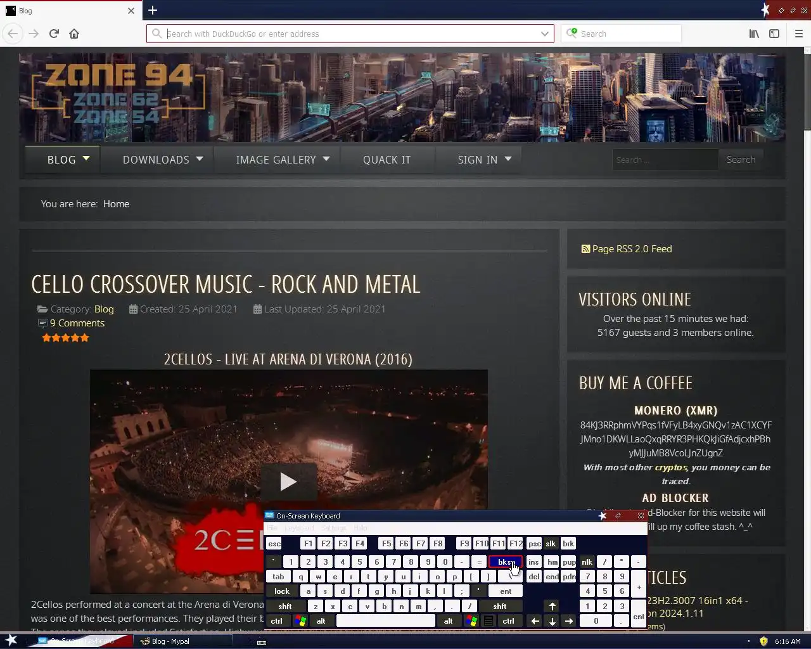811x649 pixels.
Task: Click the yellow shield tray icon
Action: click(763, 641)
